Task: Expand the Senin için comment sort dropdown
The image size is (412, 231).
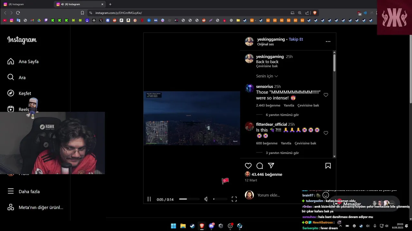Action: tap(267, 76)
